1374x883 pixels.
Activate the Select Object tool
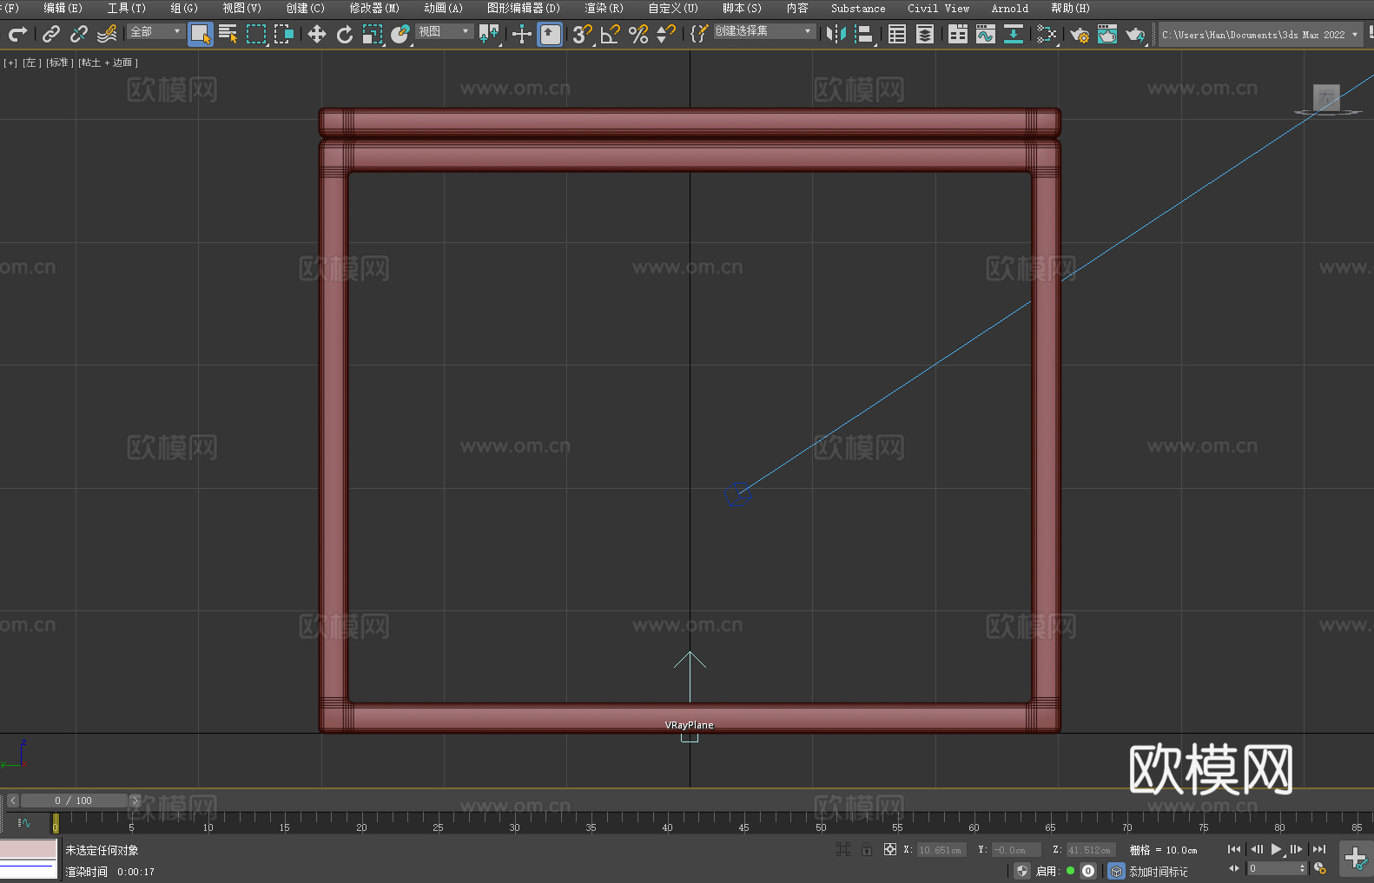pyautogui.click(x=201, y=34)
